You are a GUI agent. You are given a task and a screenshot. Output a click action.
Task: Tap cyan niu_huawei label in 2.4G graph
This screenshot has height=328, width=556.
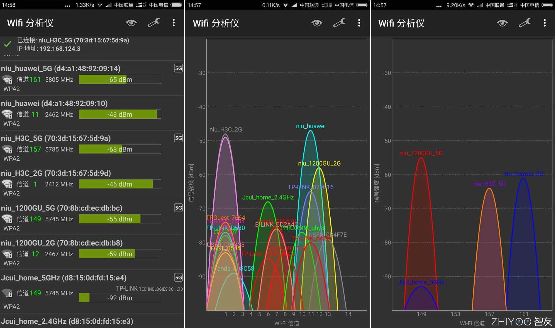pyautogui.click(x=311, y=126)
